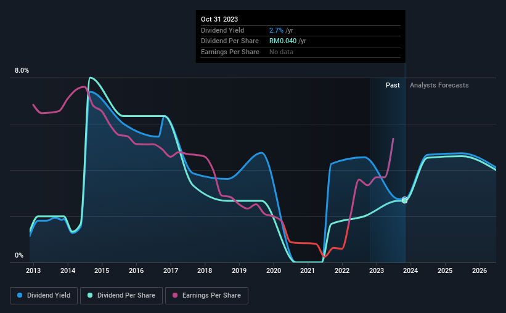
Task: Click the 2026 x-axis label
Action: [479, 270]
